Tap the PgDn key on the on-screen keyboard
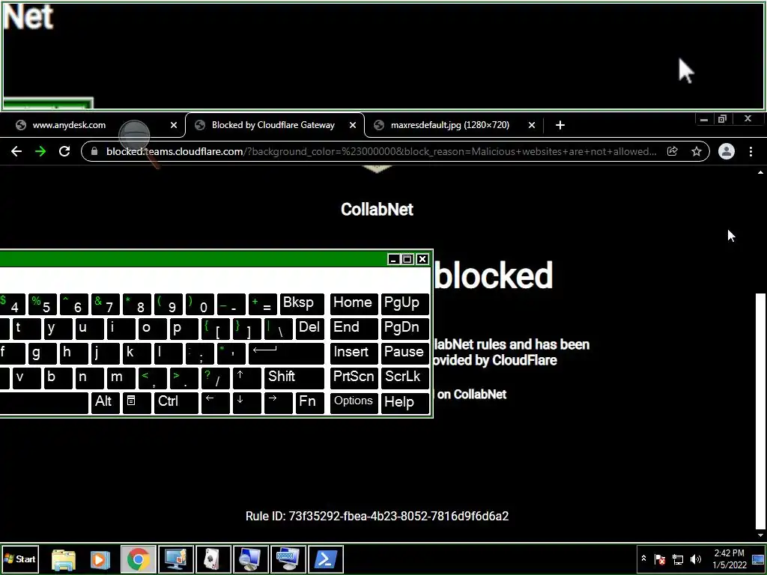This screenshot has width=767, height=575. pyautogui.click(x=404, y=329)
